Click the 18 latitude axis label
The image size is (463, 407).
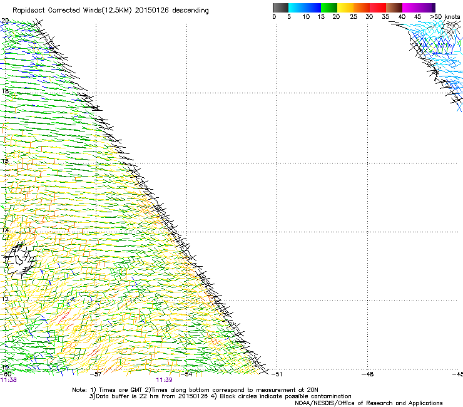5,91
